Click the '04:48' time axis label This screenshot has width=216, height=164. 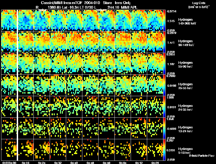pos(90,163)
